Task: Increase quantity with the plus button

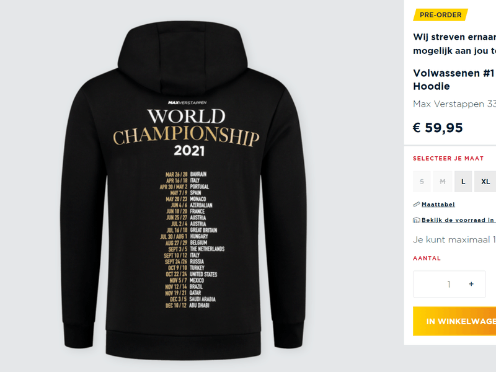Action: (471, 284)
